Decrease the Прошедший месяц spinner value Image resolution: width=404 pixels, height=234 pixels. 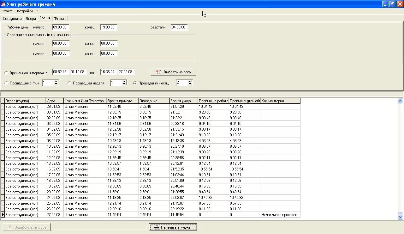[190, 84]
